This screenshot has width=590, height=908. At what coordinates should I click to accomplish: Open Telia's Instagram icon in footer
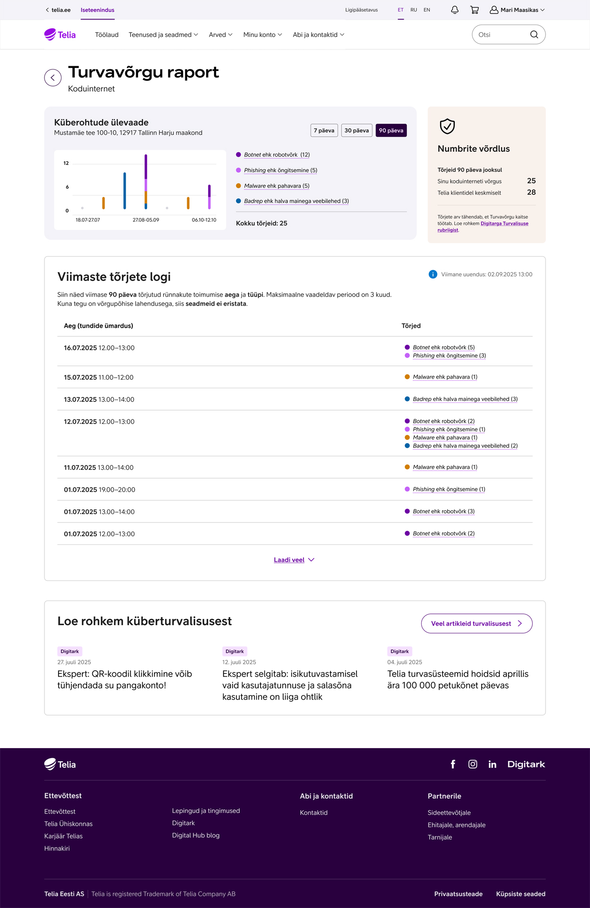point(472,764)
